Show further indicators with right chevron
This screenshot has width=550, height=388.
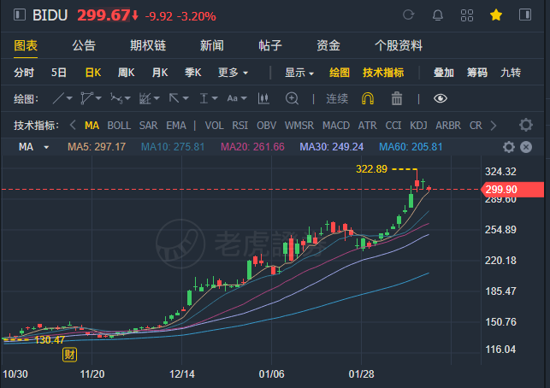(494, 125)
